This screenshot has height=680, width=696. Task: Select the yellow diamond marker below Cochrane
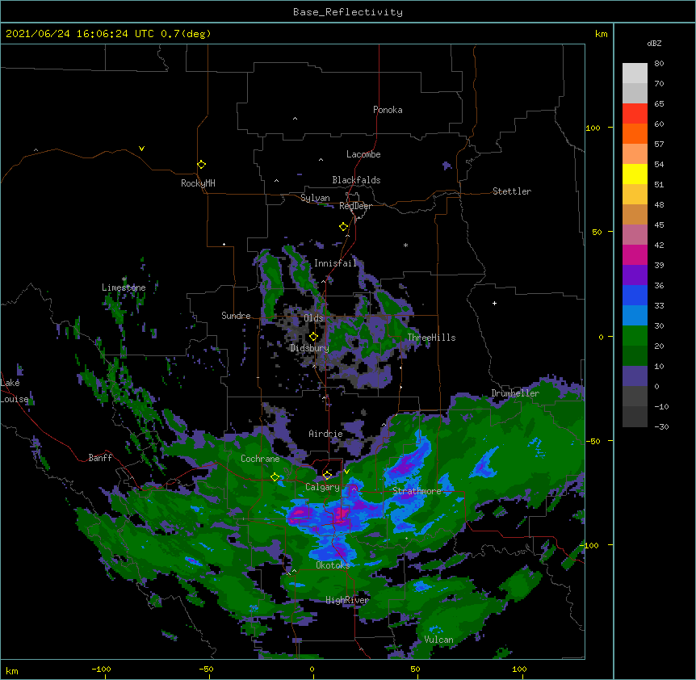pyautogui.click(x=275, y=477)
